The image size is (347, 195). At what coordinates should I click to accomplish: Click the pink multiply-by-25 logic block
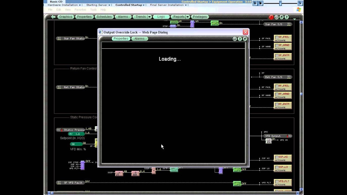tap(119, 173)
